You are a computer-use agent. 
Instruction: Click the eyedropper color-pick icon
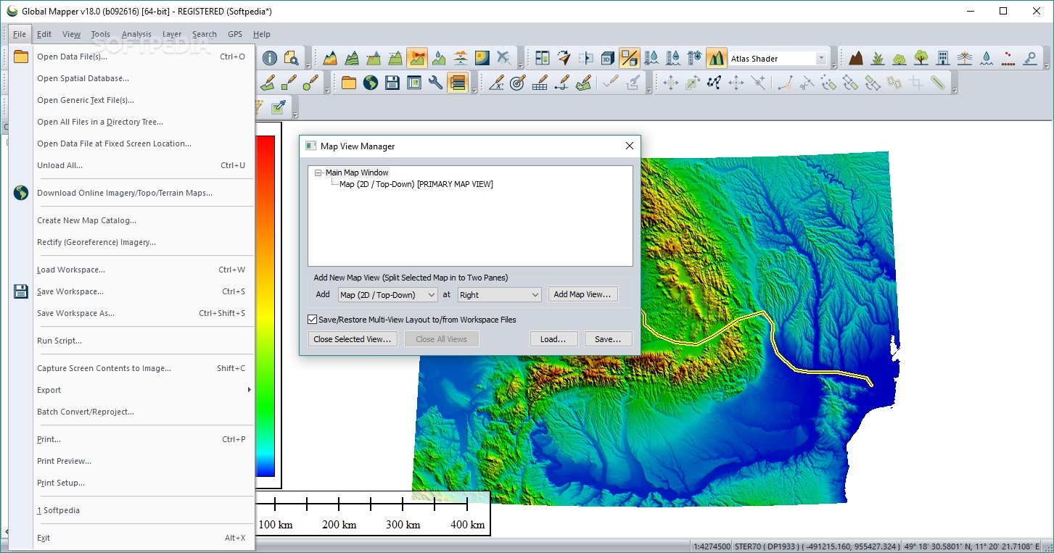click(279, 107)
